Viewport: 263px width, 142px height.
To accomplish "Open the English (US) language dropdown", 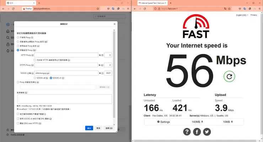I will point(242,15).
